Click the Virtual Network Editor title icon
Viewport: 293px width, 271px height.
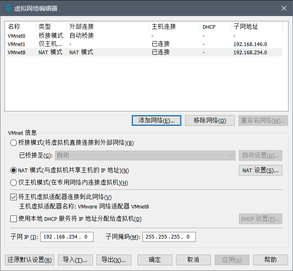click(x=8, y=8)
